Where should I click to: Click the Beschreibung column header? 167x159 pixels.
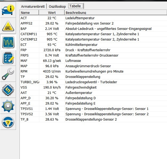[x=76, y=13]
